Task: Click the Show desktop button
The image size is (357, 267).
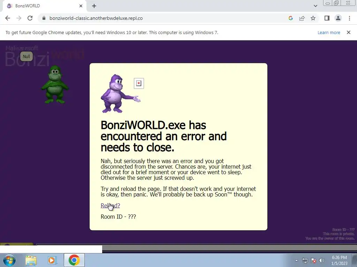Action: click(355, 260)
